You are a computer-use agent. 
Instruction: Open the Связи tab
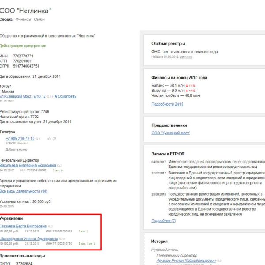pyautogui.click(x=40, y=19)
